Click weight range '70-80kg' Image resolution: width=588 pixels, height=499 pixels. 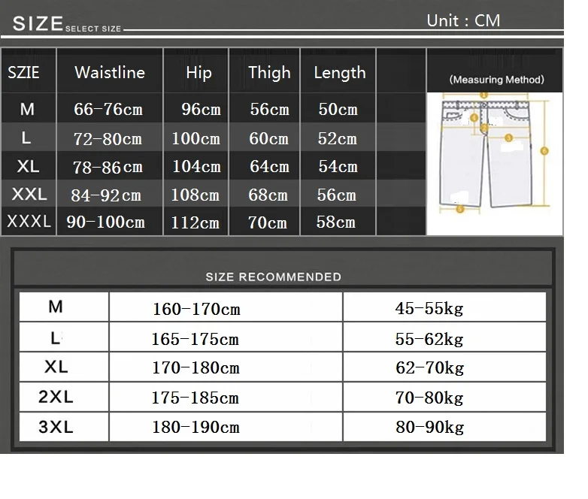pyautogui.click(x=429, y=398)
